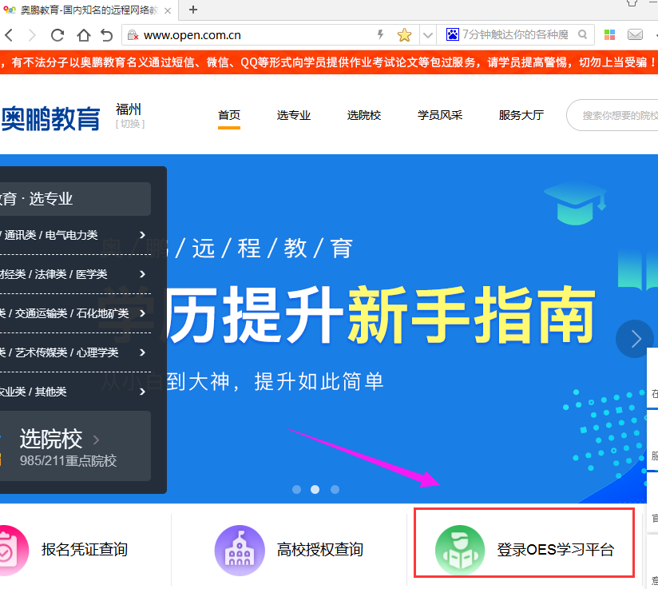Viewport: 658px width, 589px height.
Task: Open the colorful apps grid icon
Action: 609,35
